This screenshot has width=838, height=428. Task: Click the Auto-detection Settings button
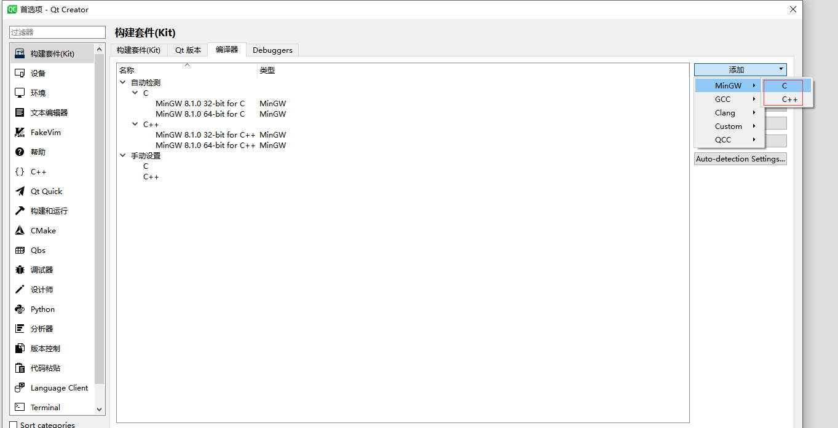740,158
